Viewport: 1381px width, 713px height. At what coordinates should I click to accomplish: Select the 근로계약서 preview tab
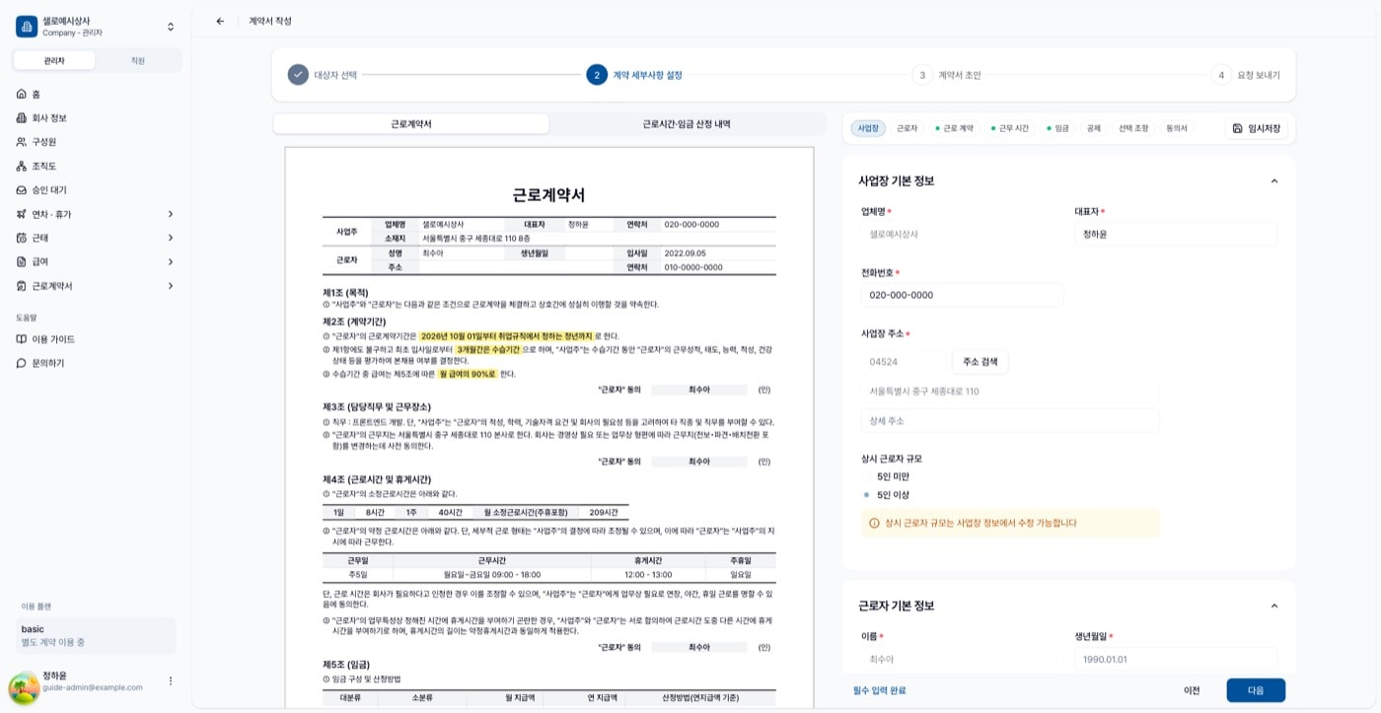pyautogui.click(x=411, y=124)
